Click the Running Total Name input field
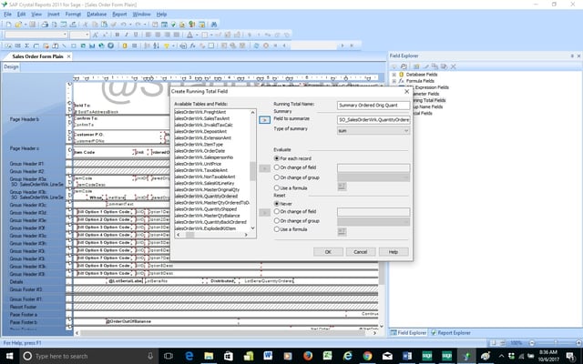The image size is (583, 364). 373,104
